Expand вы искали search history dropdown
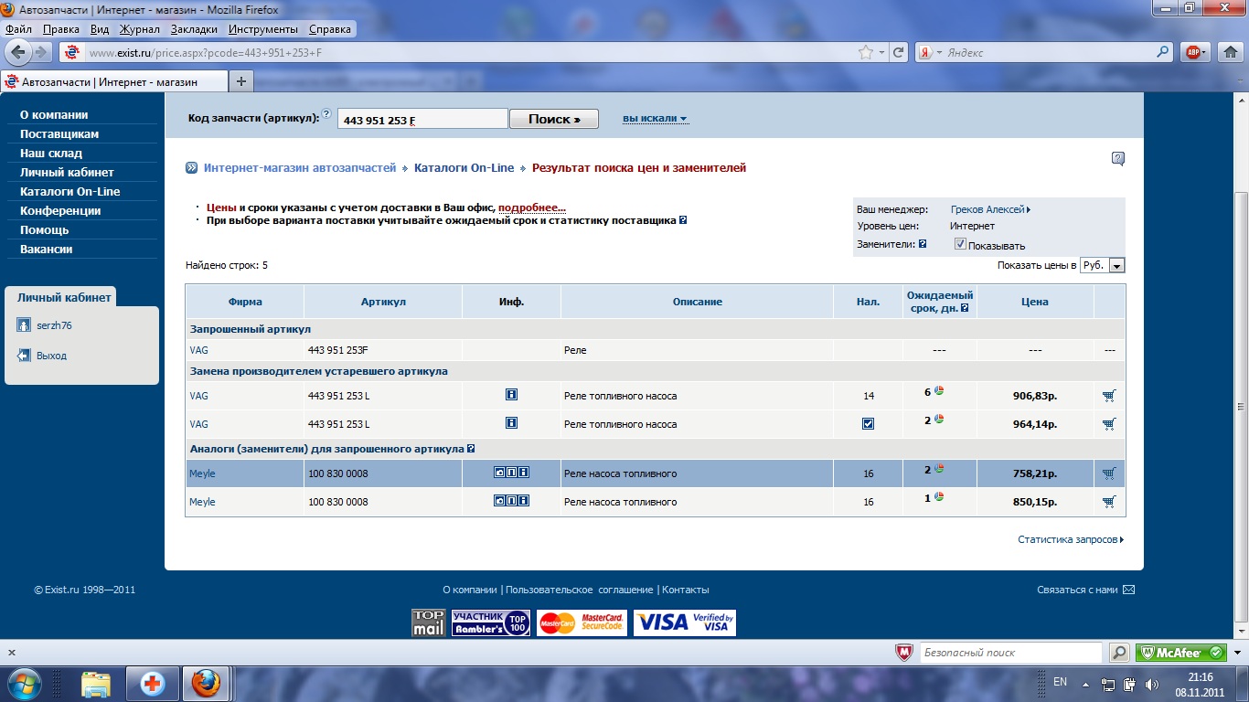The width and height of the screenshot is (1249, 702). (x=655, y=119)
